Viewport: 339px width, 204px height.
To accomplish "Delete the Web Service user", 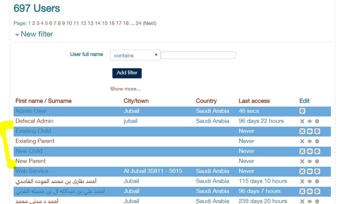I will point(302,171).
